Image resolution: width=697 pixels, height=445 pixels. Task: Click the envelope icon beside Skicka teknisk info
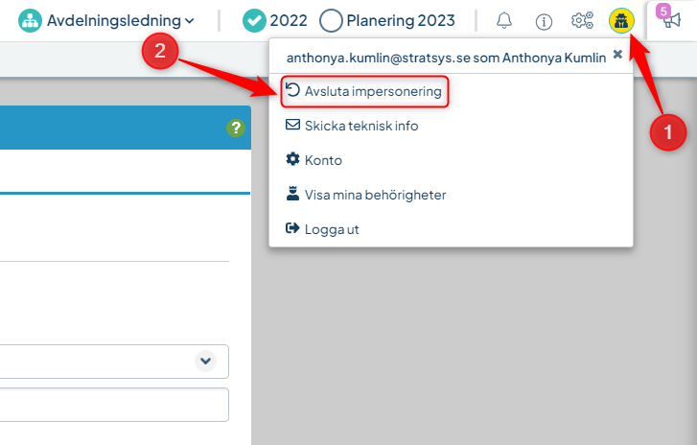pyautogui.click(x=292, y=125)
